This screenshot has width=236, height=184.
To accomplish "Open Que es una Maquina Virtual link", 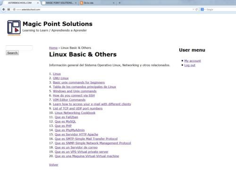I will tap(87, 156).
